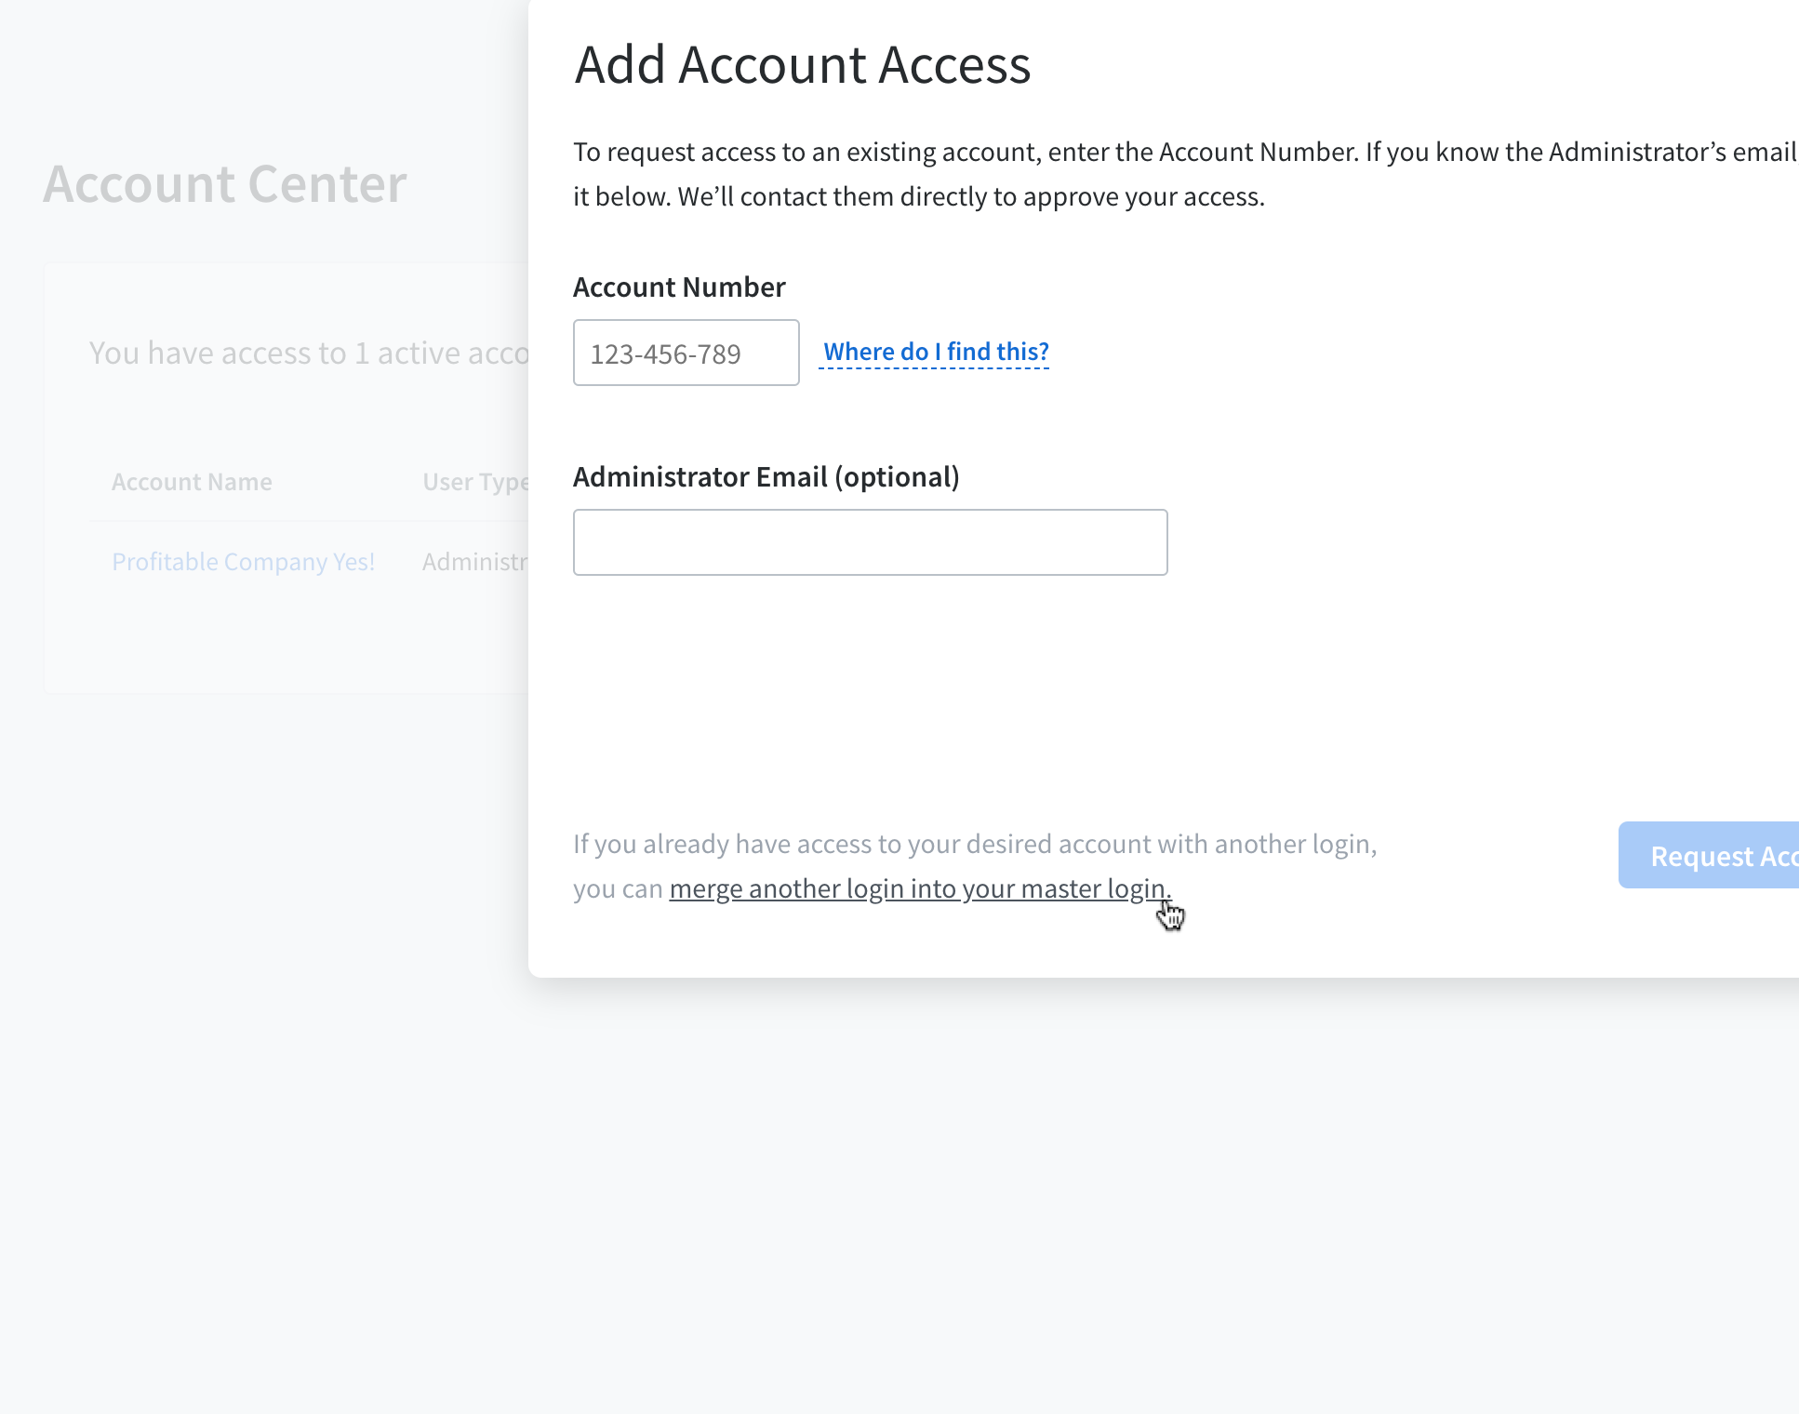Open the 'Where do I find this?' link
The image size is (1799, 1414).
click(936, 352)
